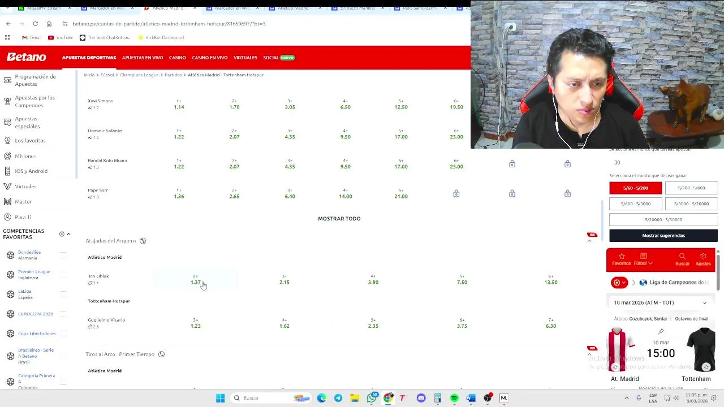Reload the browser page

pos(35,24)
